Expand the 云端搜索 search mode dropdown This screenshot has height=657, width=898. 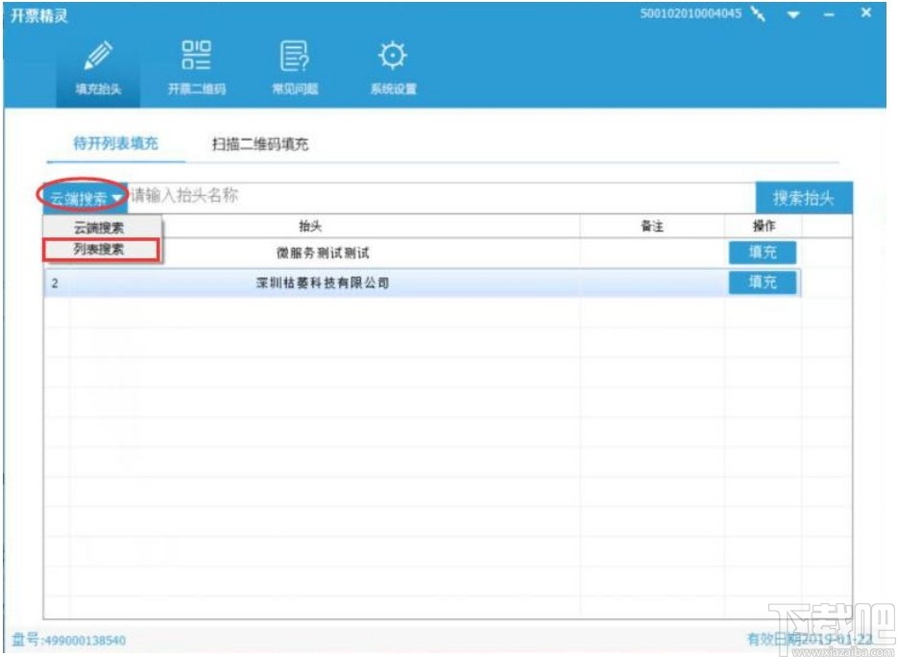pos(85,198)
